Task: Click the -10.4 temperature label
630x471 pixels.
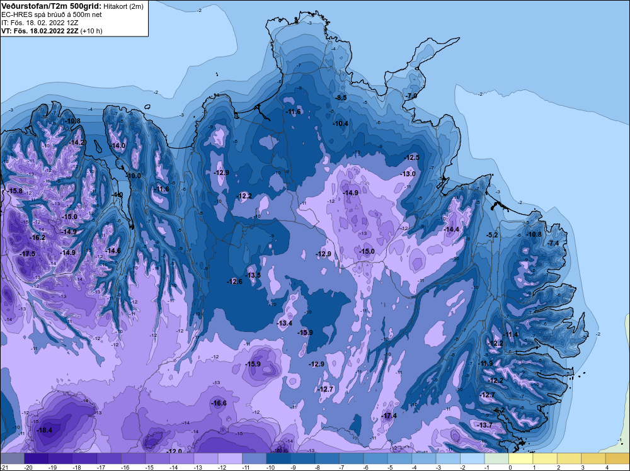Action: 341,123
